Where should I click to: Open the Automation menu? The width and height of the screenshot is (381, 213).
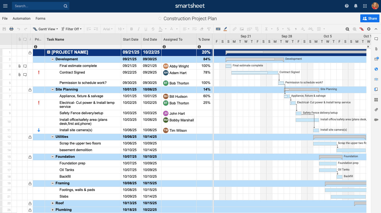click(22, 19)
